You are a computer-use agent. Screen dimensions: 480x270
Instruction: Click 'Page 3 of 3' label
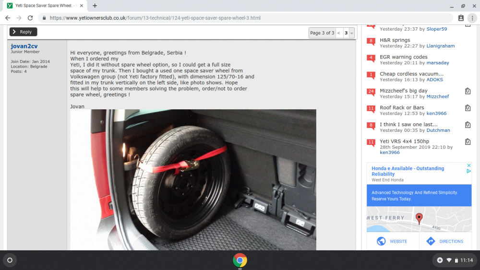[x=322, y=33]
